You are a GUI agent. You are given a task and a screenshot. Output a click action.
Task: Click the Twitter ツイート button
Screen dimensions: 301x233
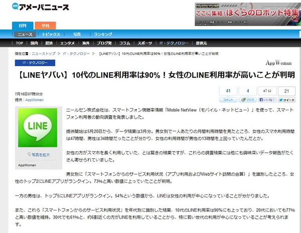286,100
